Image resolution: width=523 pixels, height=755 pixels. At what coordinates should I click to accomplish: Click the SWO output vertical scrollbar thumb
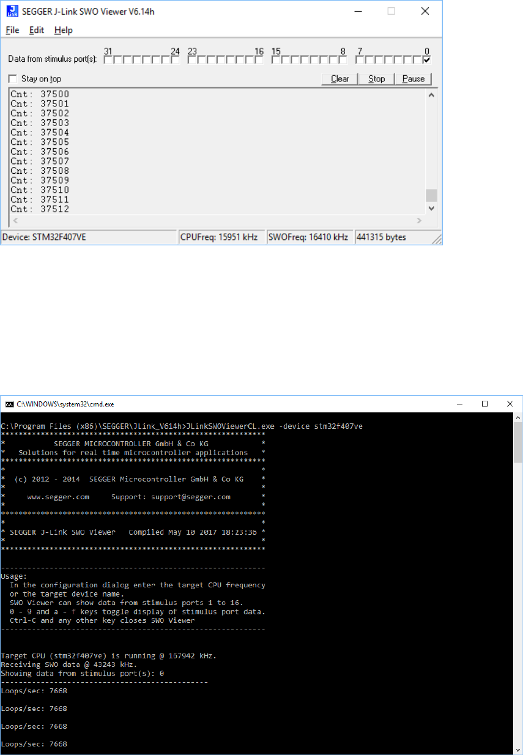click(x=432, y=195)
